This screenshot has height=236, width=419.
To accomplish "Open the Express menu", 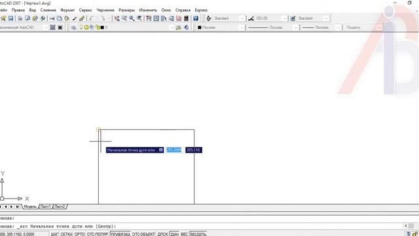I will coord(201,10).
